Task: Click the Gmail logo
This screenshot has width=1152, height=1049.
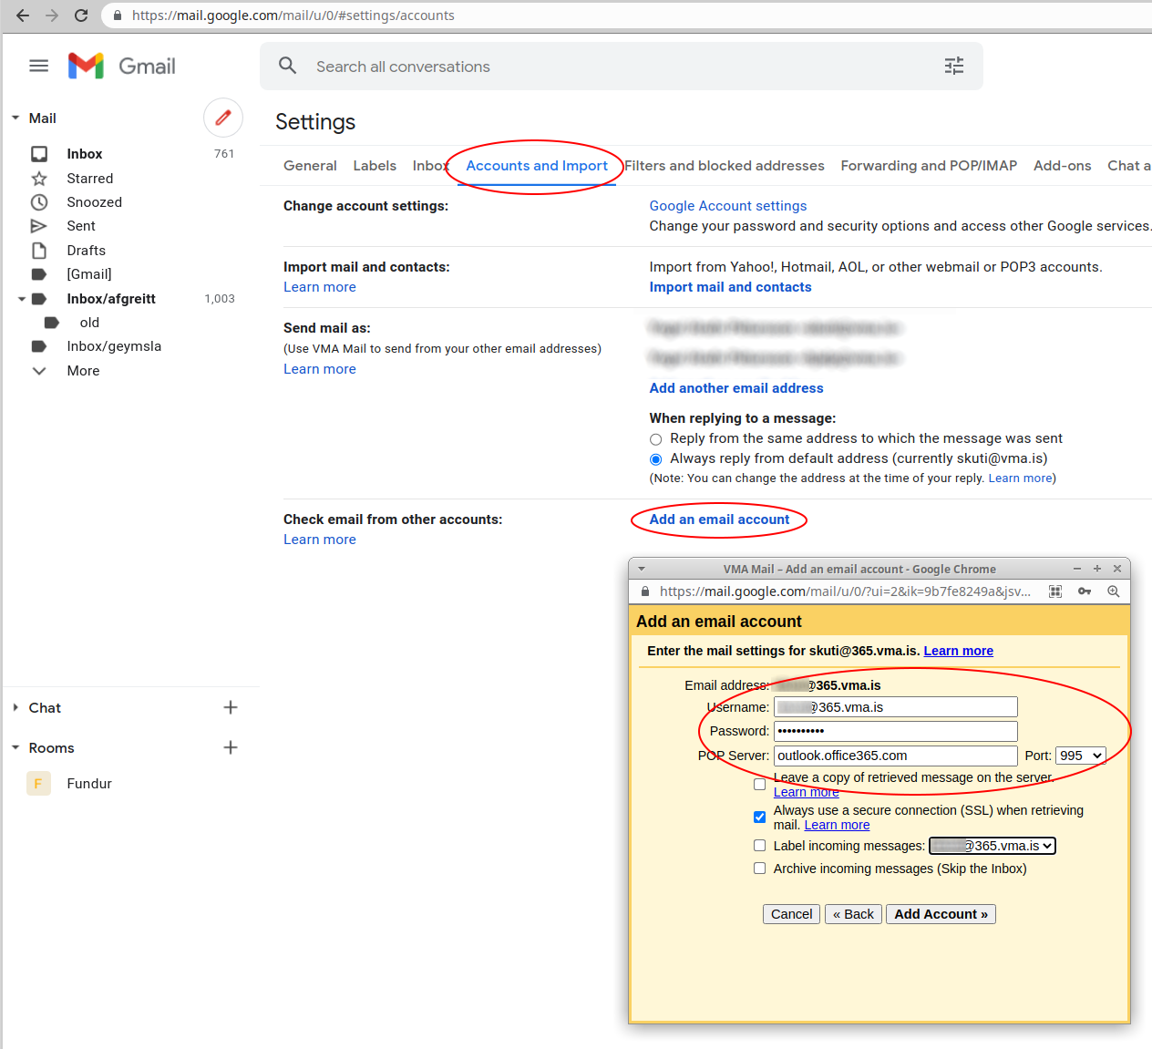Action: (x=122, y=66)
